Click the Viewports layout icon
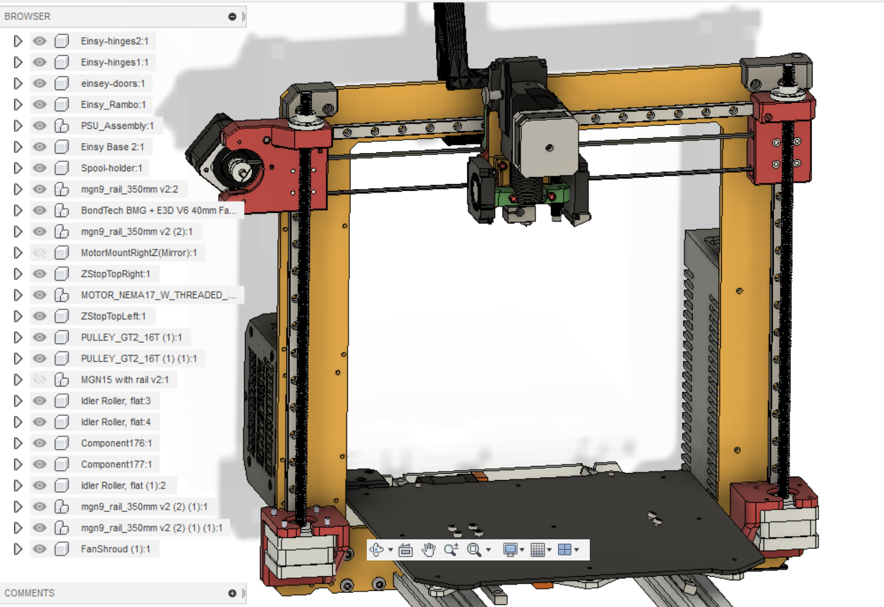Screen dimensions: 884x607 click(564, 550)
